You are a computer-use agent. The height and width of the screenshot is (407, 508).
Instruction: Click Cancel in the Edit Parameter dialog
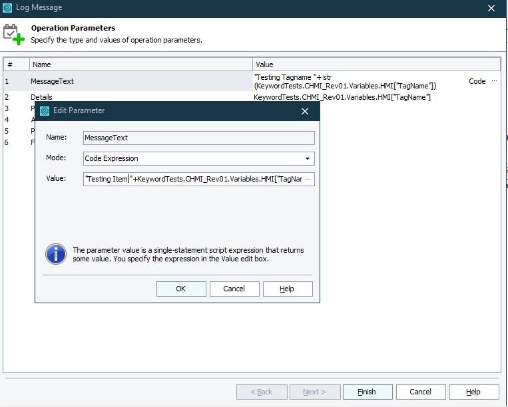(x=234, y=289)
